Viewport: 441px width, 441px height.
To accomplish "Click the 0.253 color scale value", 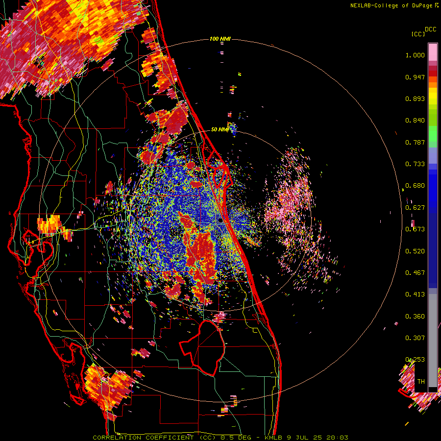I will [415, 360].
